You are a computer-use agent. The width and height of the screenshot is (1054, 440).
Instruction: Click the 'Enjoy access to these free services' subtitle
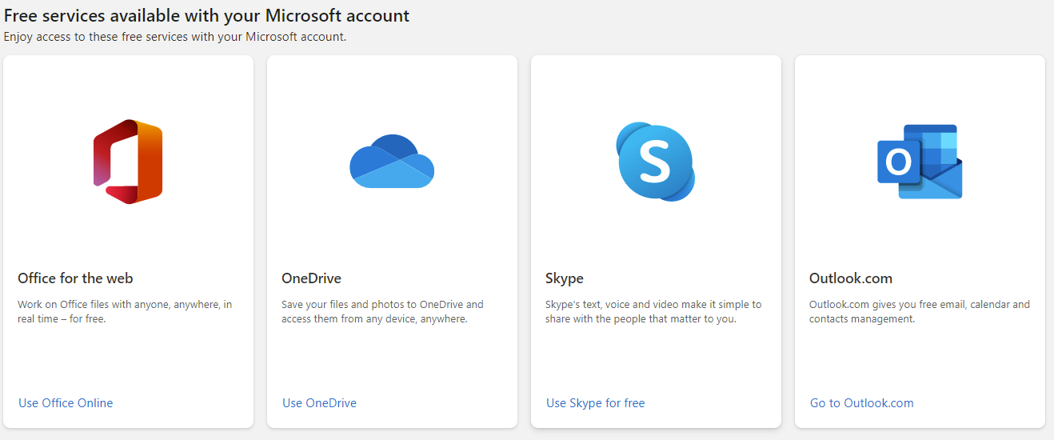[x=175, y=37]
